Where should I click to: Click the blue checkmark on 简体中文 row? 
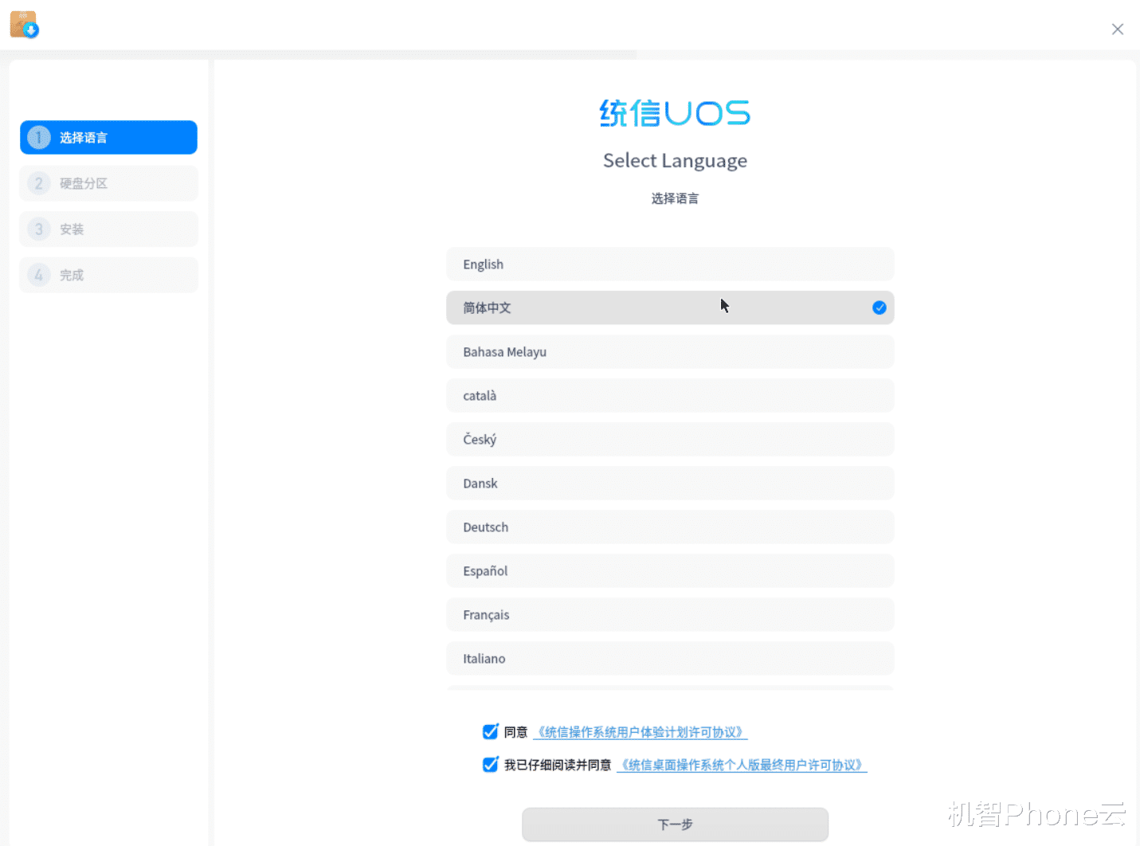879,307
